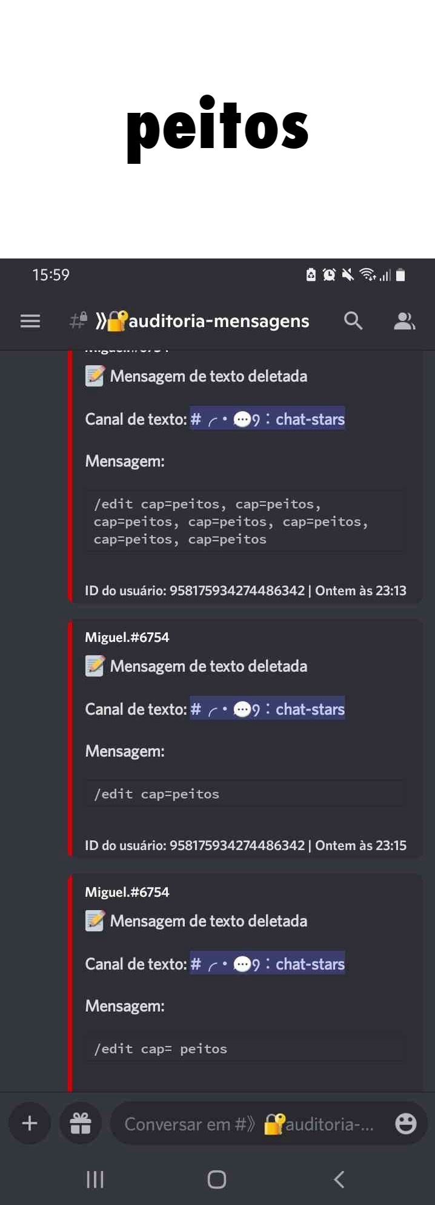Open chat-stars link in the last embed

point(267,964)
